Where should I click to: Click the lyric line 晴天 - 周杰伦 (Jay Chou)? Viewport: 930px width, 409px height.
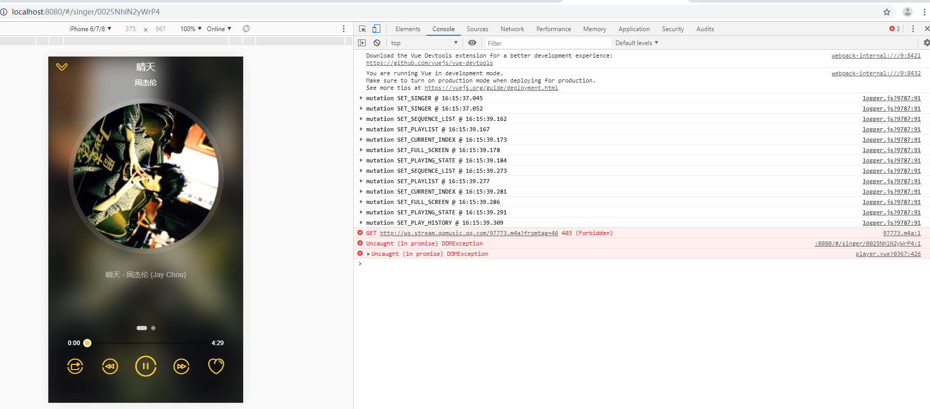[x=145, y=275]
